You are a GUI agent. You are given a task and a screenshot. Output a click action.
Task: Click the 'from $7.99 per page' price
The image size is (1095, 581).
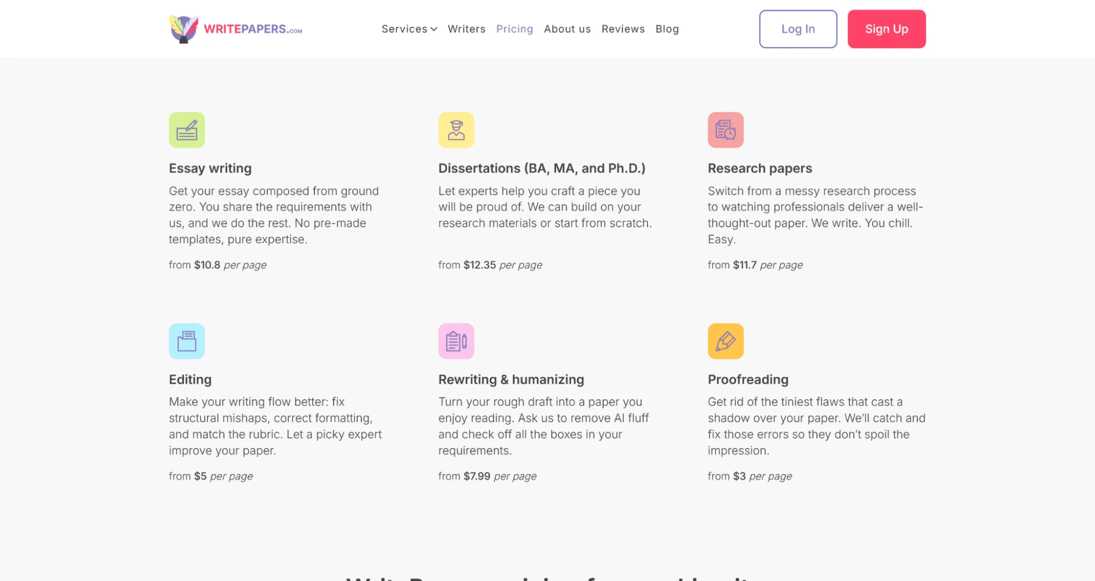click(487, 476)
